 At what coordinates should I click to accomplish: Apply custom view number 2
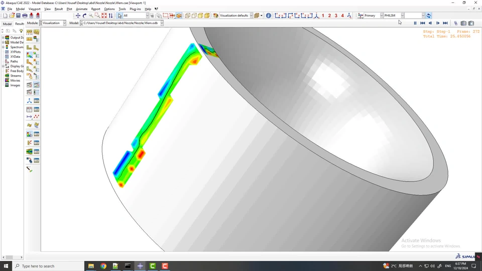point(329,16)
